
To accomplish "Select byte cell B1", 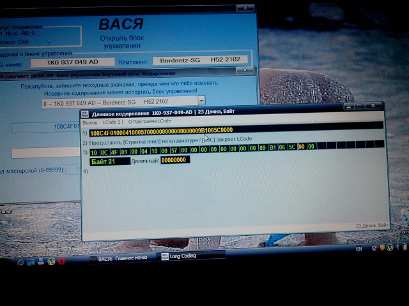I will (x=272, y=147).
